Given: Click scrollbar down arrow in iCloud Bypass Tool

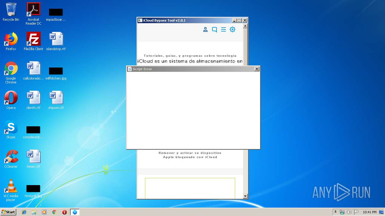Looking at the screenshot, I should click(245, 196).
